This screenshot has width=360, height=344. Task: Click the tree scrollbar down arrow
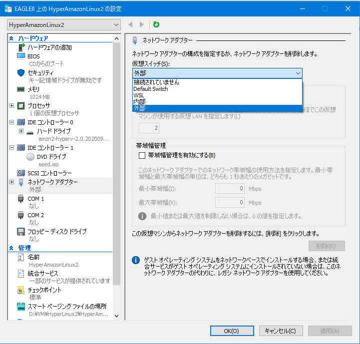pos(117,316)
